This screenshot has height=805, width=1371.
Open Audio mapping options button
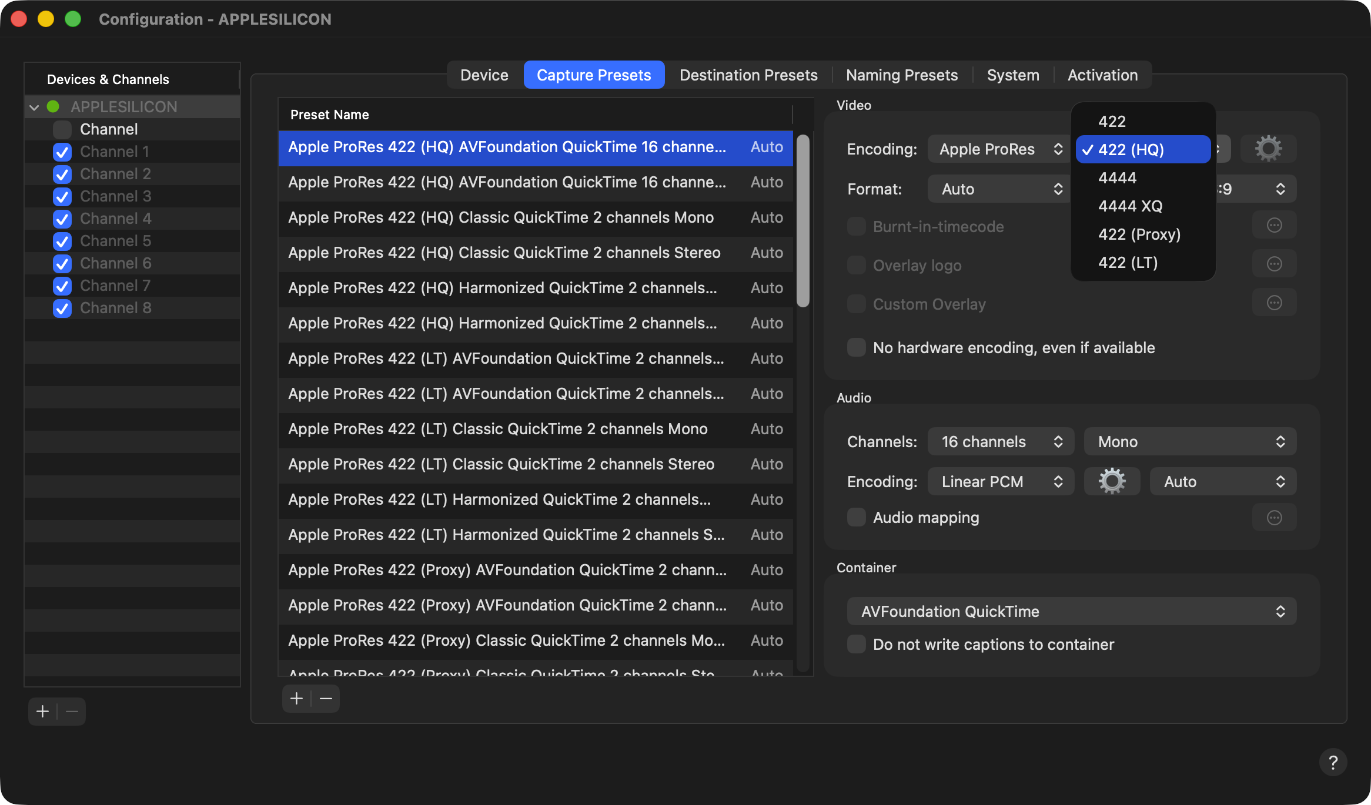(x=1274, y=518)
